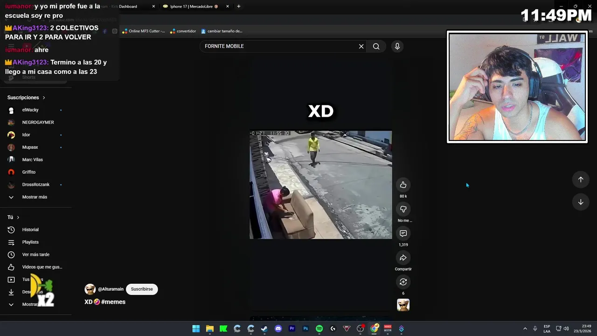This screenshot has width=597, height=336.
Task: Open Discord from the taskbar
Action: 278,329
